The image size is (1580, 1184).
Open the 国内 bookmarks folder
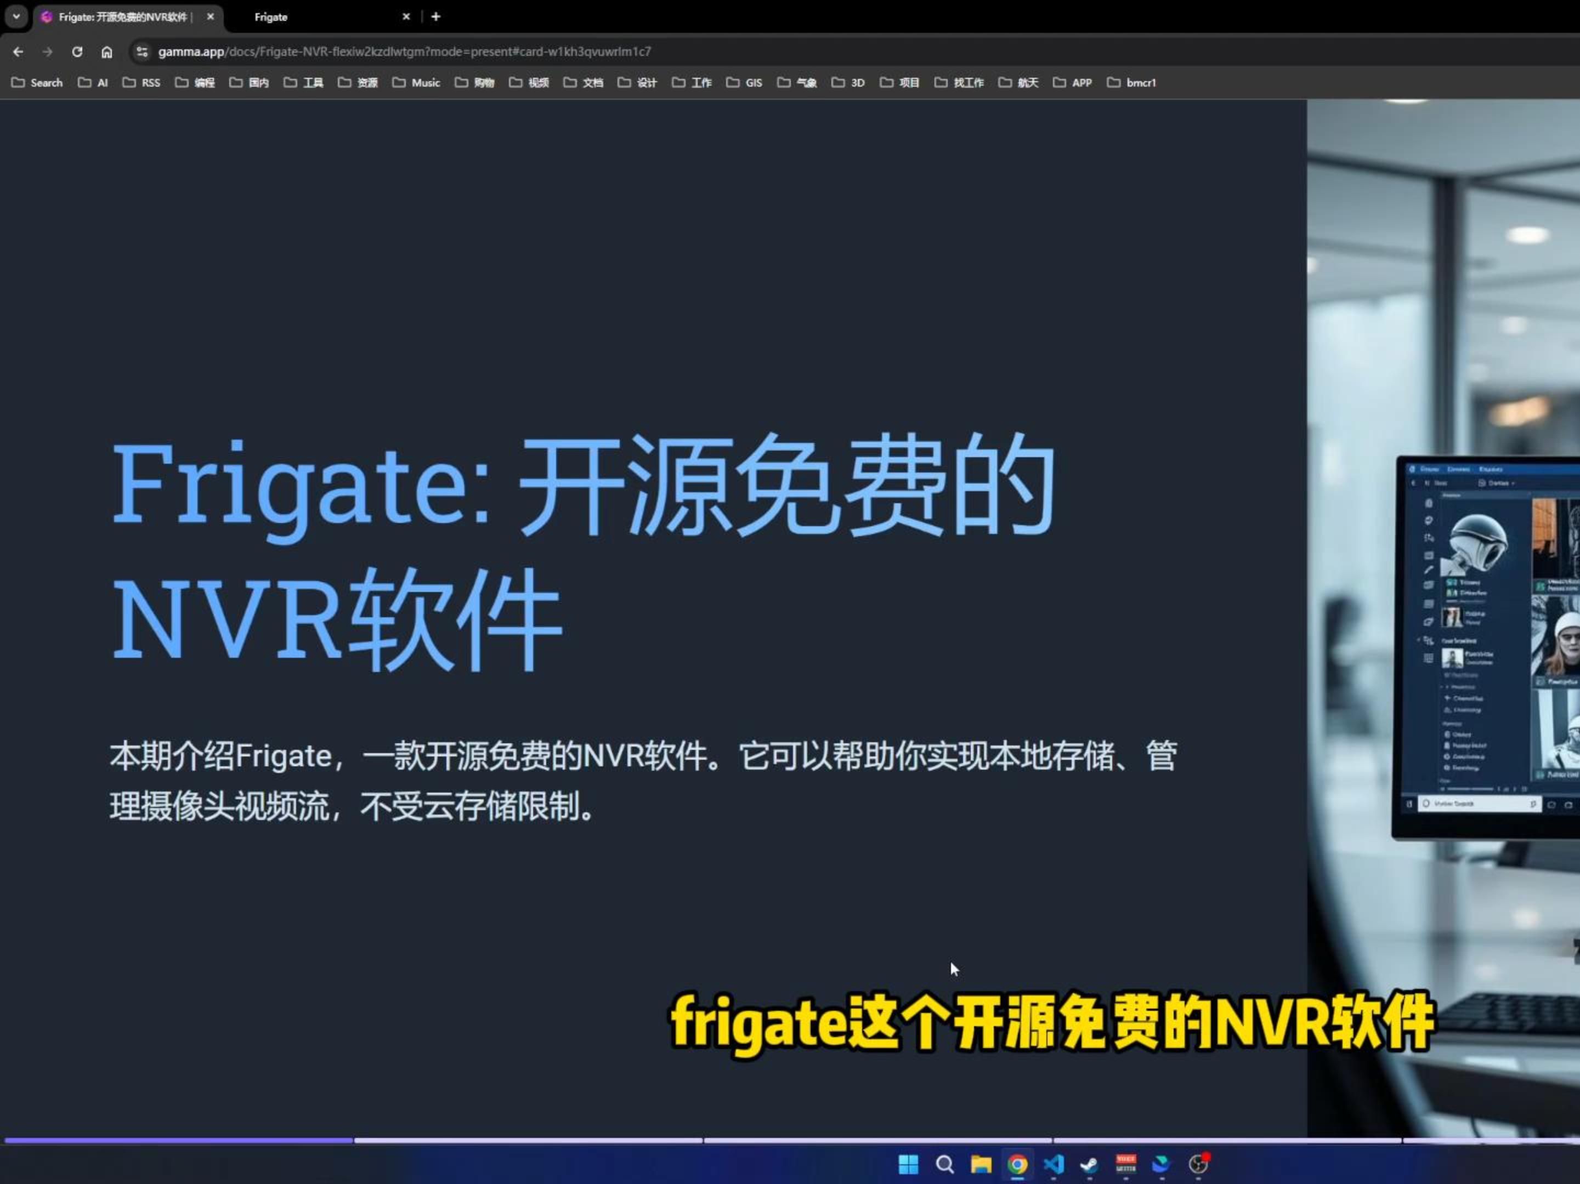(250, 83)
